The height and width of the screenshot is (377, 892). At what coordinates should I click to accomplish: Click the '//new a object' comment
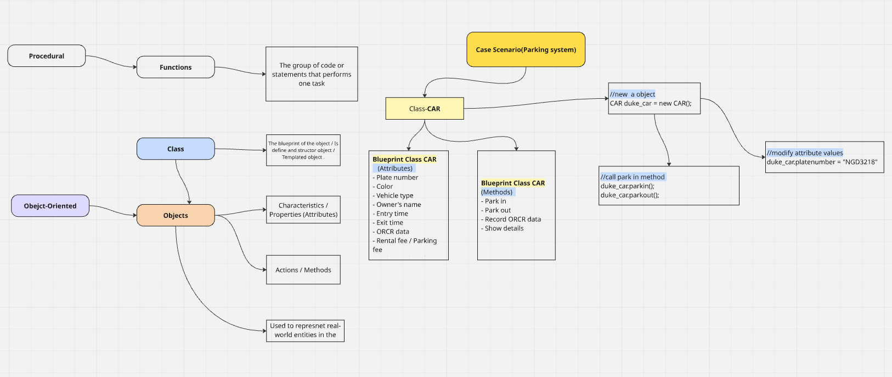(633, 94)
